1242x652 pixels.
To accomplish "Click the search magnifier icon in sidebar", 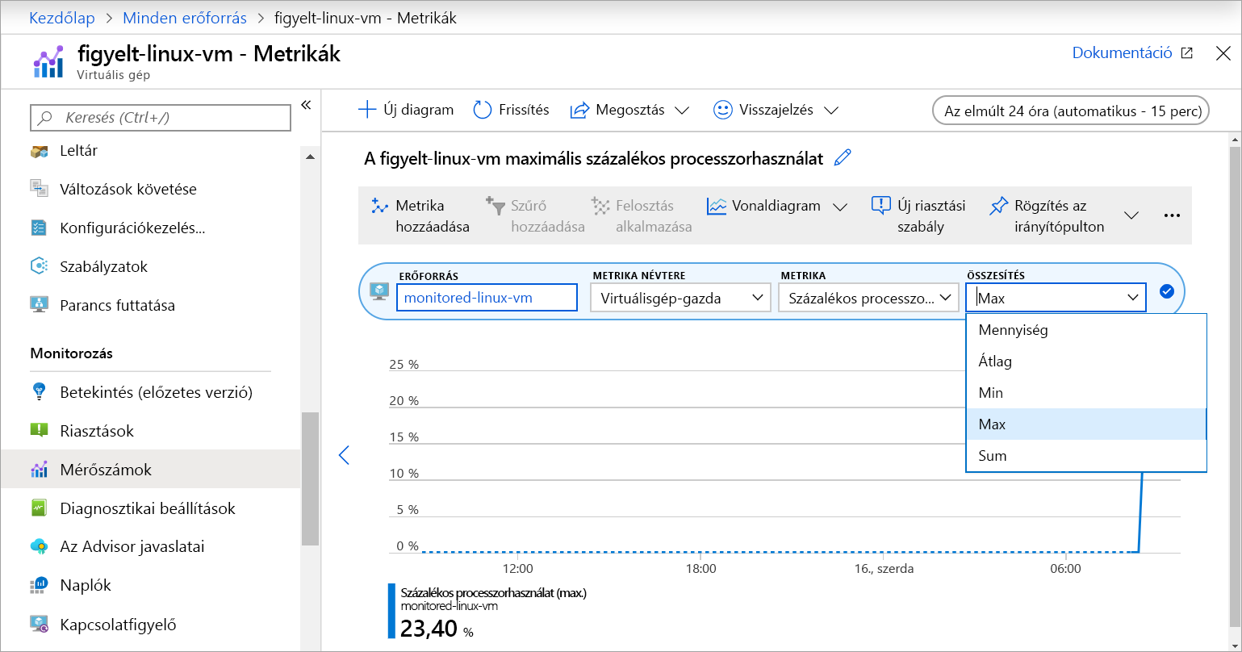I will click(46, 118).
